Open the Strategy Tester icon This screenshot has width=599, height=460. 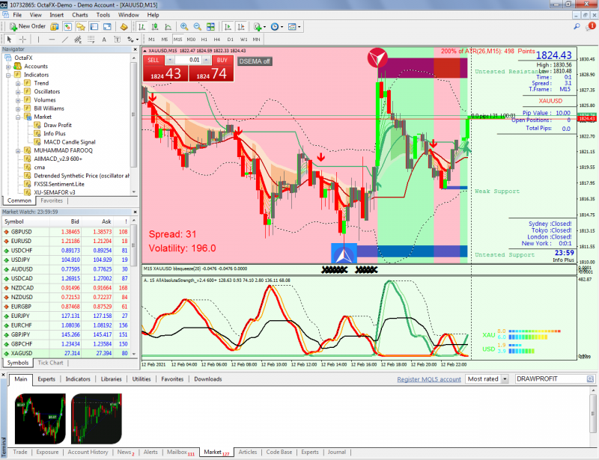point(107,26)
